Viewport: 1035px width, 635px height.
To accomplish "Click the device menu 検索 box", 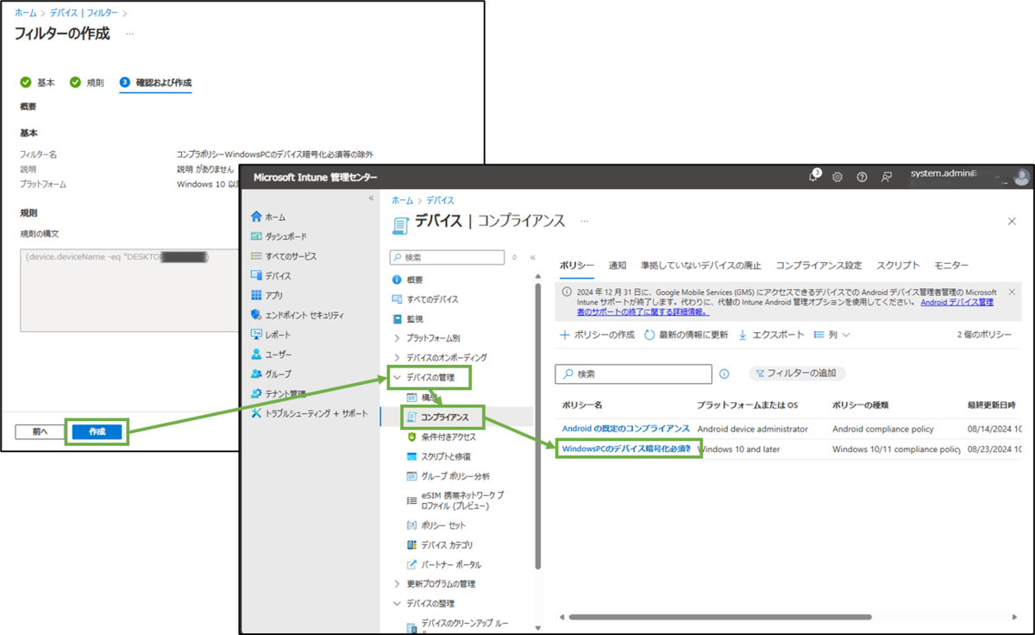I will point(447,257).
